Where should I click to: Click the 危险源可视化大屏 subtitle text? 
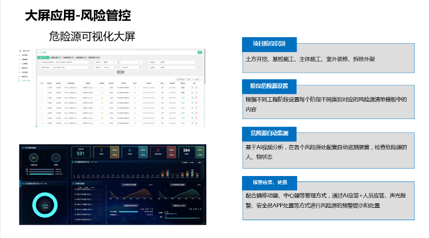pos(92,36)
